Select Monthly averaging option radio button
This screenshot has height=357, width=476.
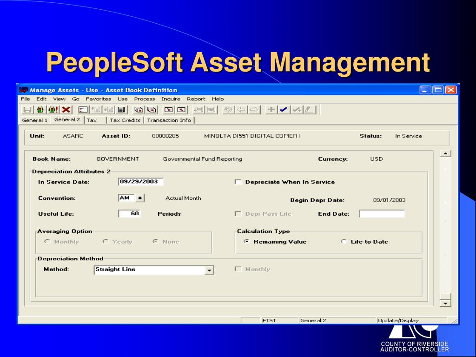(x=47, y=241)
